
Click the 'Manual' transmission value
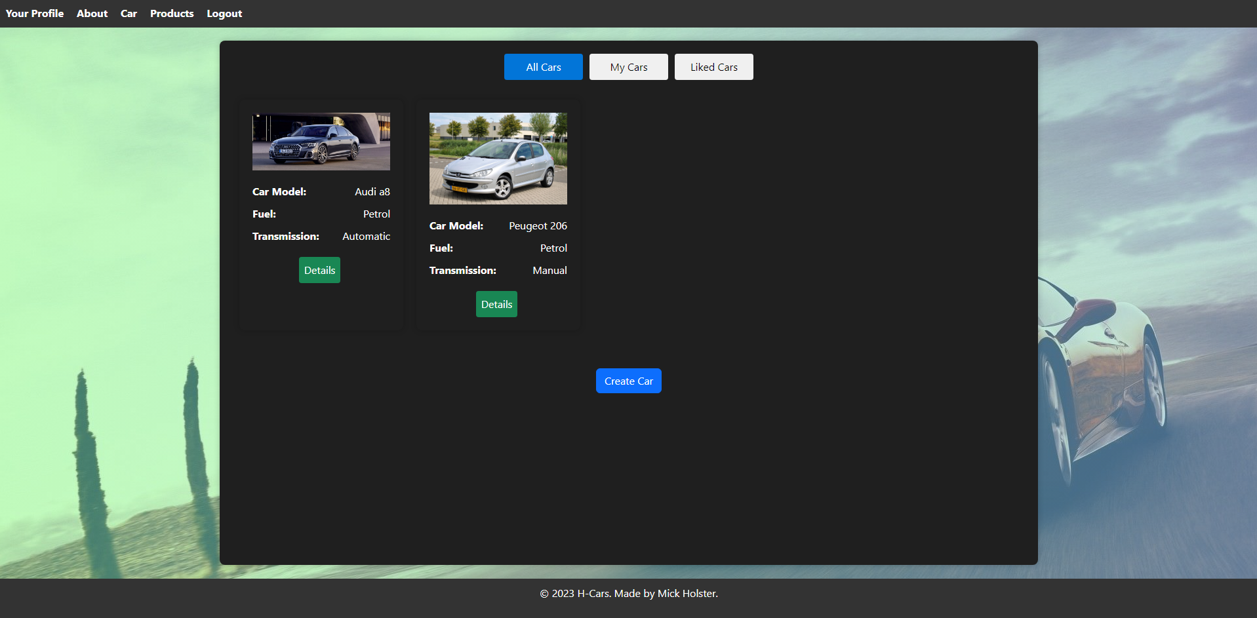pyautogui.click(x=549, y=270)
